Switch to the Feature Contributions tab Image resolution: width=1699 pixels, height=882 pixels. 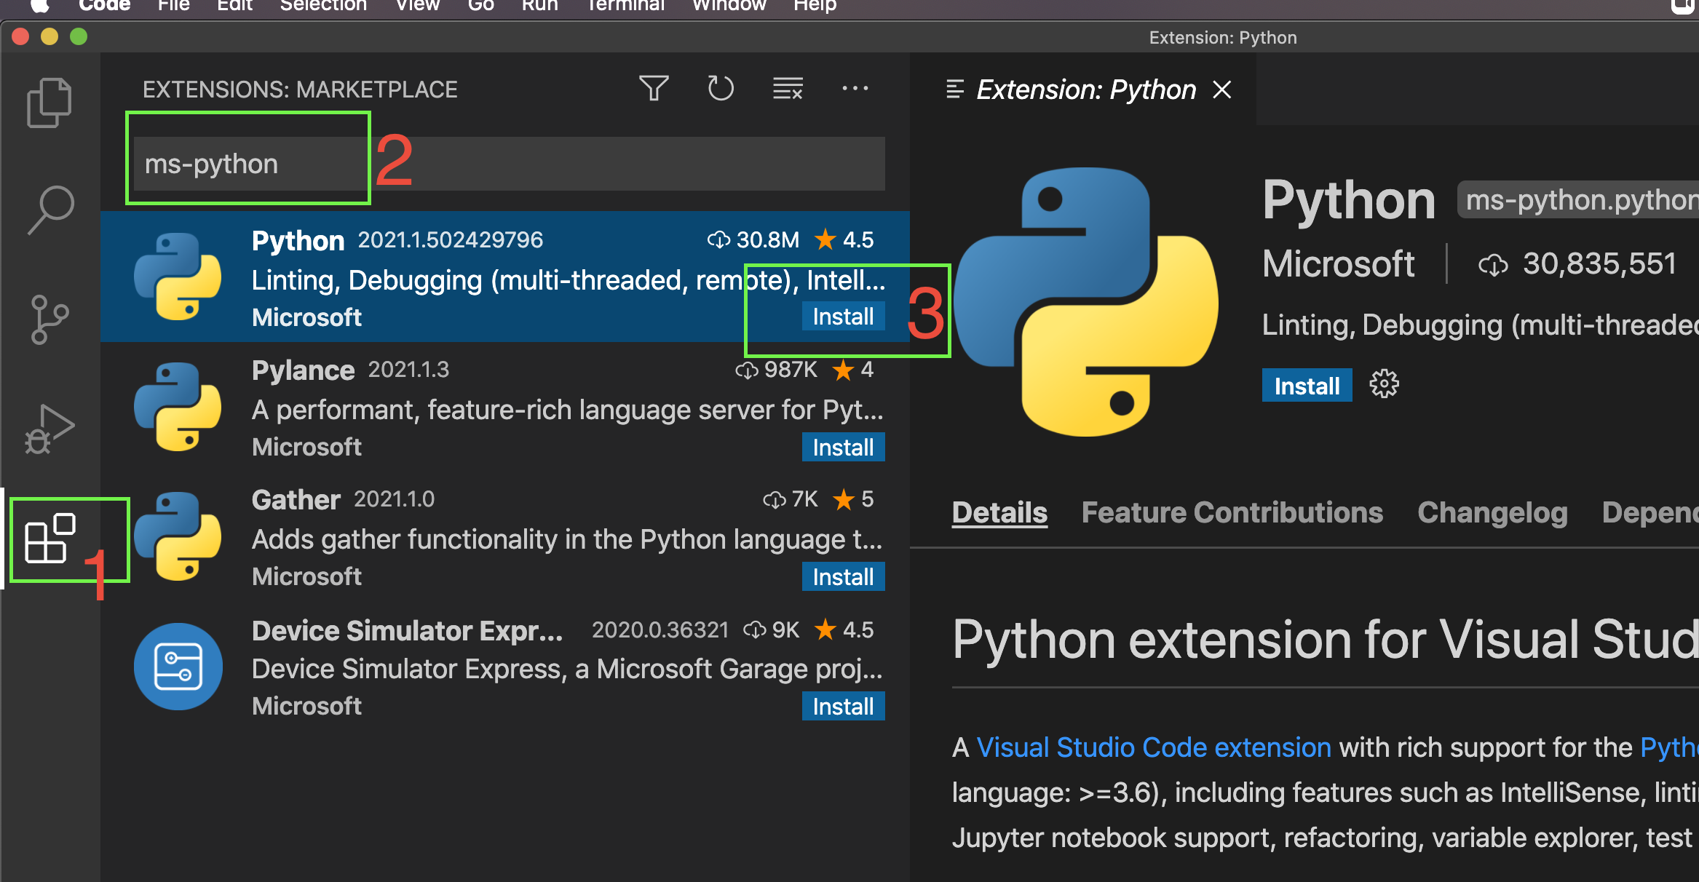click(1232, 512)
